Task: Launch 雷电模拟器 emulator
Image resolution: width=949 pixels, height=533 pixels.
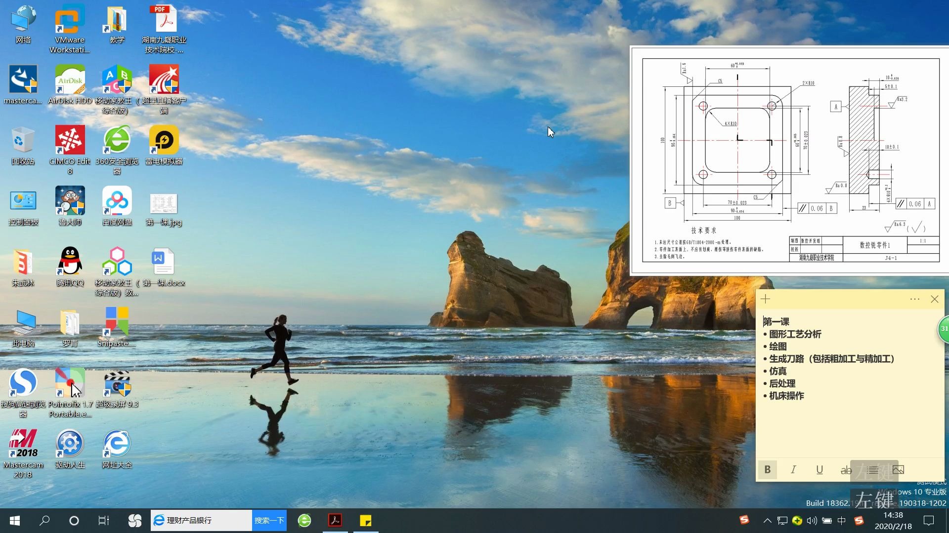Action: coord(164,146)
